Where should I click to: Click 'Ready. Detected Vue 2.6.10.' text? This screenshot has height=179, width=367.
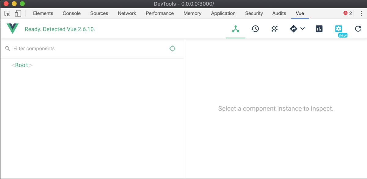(60, 29)
